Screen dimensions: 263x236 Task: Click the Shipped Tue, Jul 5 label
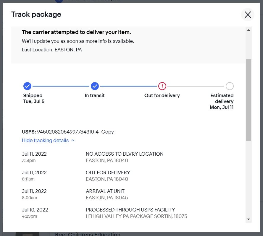point(33,98)
